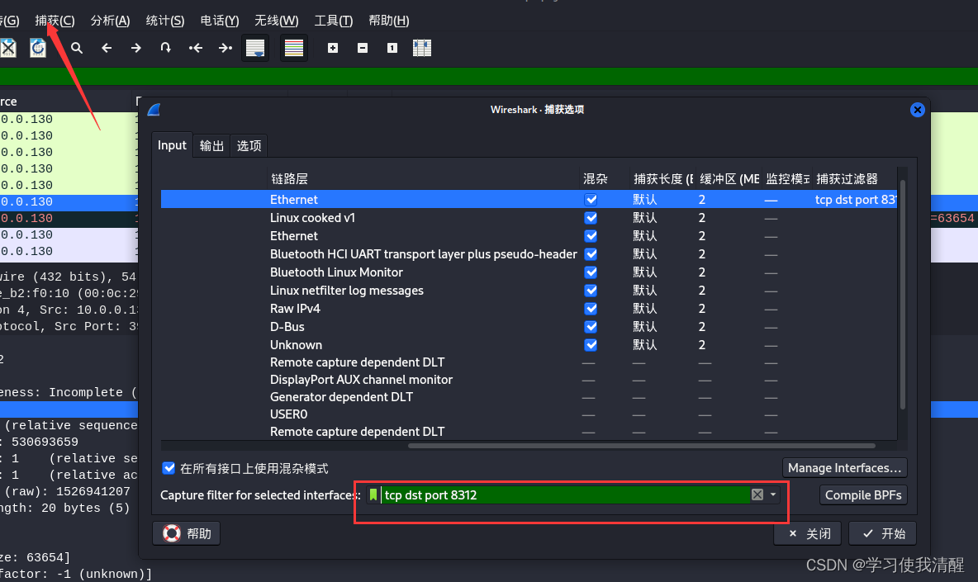The width and height of the screenshot is (978, 582).
Task: Click the 监控模式 column header
Action: pyautogui.click(x=787, y=179)
